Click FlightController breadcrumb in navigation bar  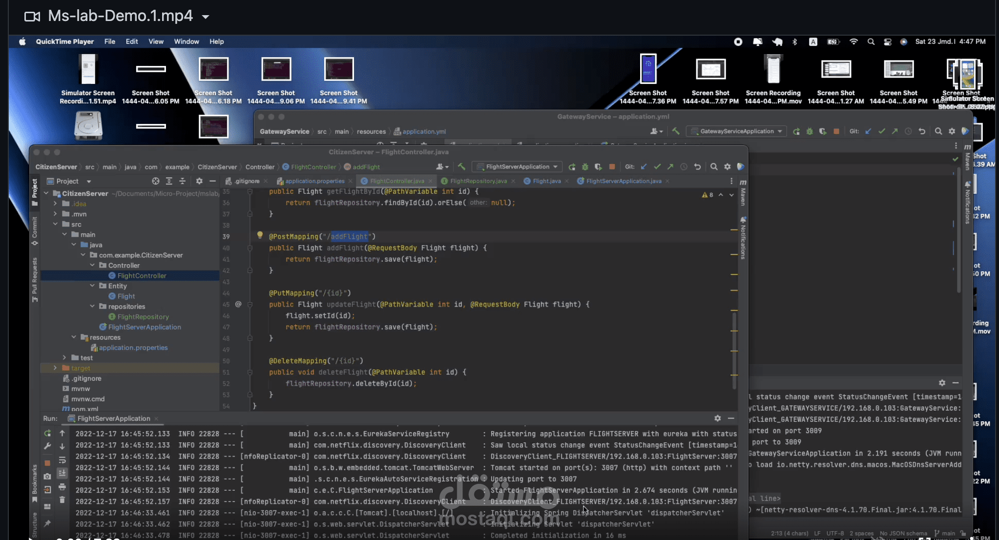click(x=309, y=167)
